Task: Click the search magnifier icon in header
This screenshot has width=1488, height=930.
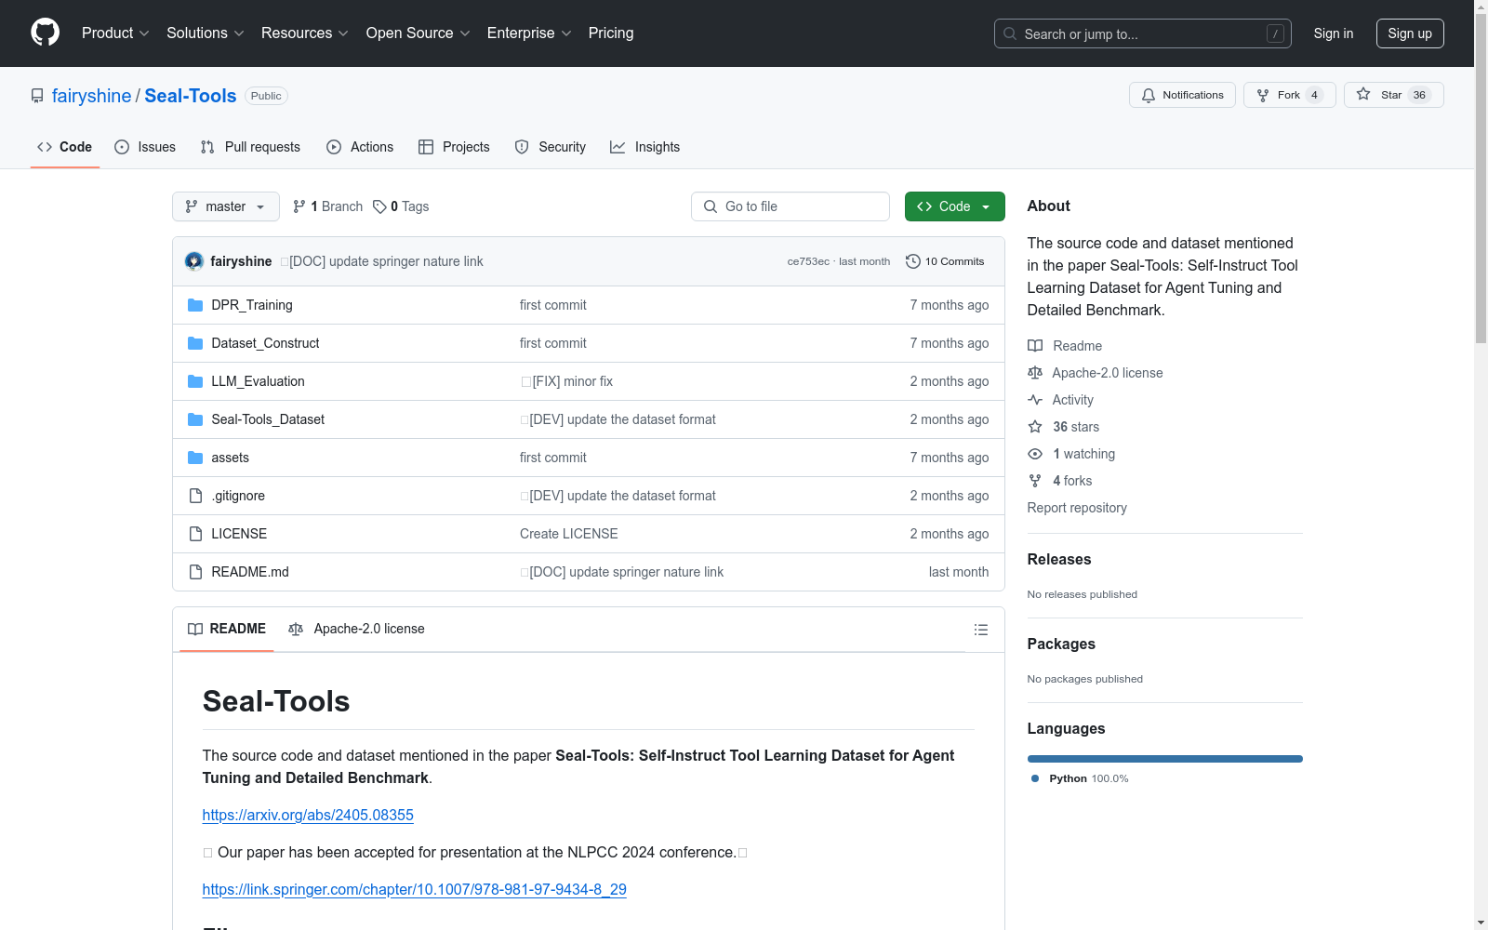Action: click(x=1010, y=33)
